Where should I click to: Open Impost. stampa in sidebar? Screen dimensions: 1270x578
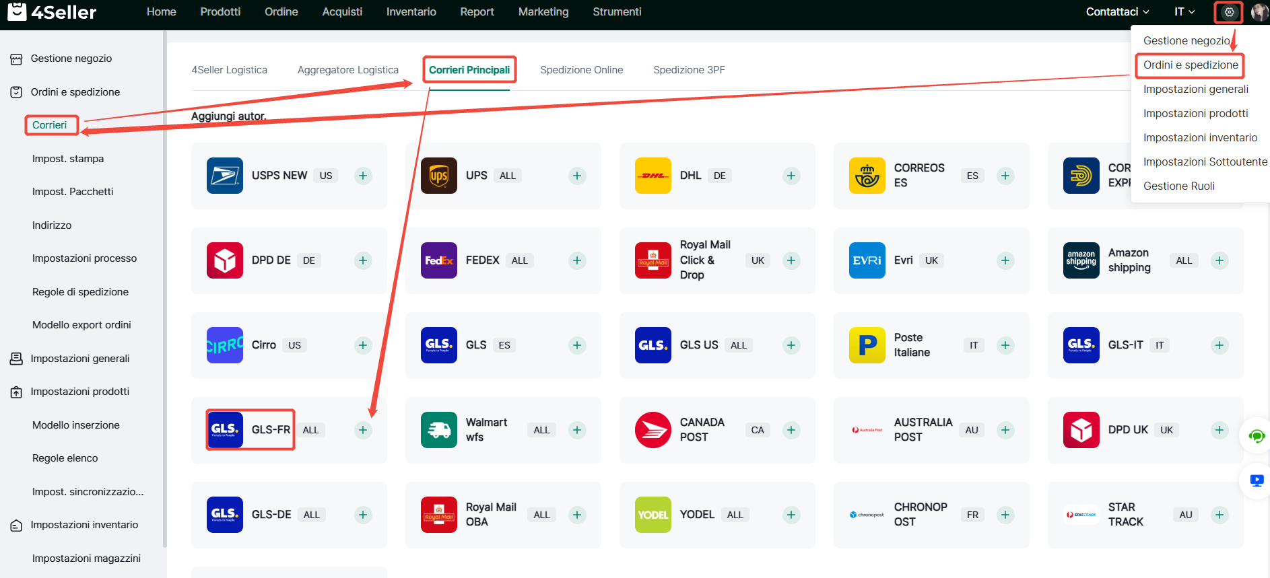(x=68, y=159)
